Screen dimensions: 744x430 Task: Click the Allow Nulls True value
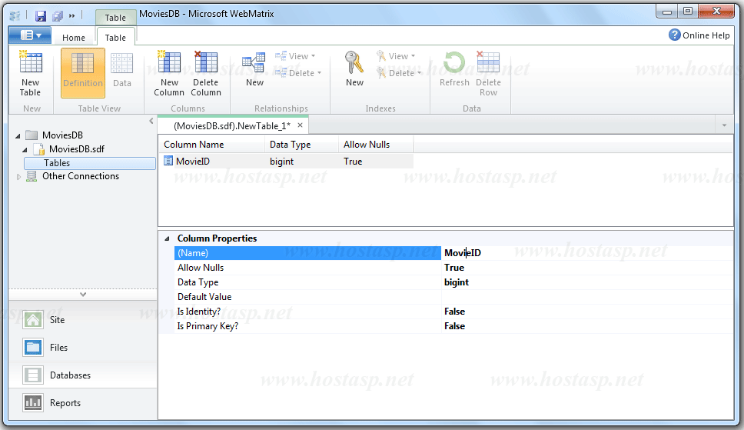[587, 268]
